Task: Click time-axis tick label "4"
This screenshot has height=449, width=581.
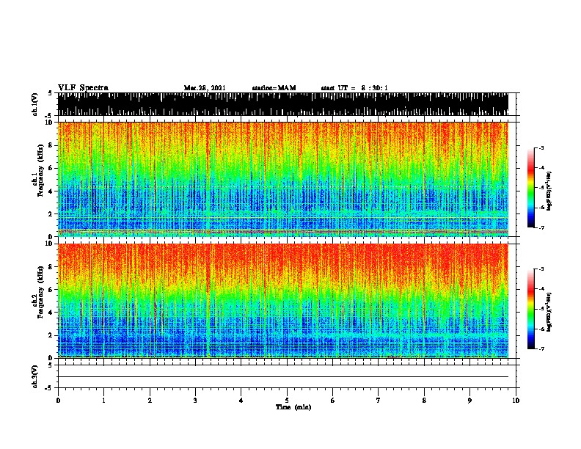Action: pos(241,401)
